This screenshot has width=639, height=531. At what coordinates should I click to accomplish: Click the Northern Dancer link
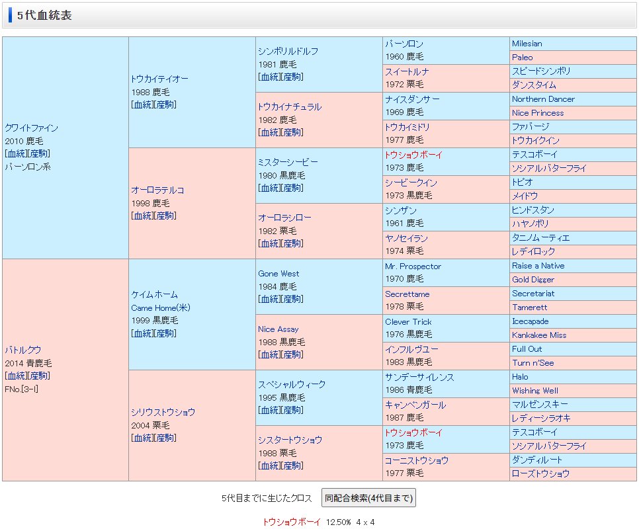[x=543, y=99]
